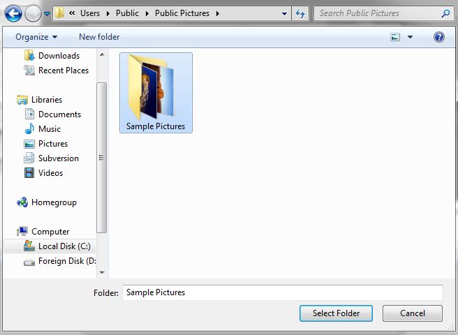This screenshot has height=335, width=458.
Task: Click the blue Back arrow button
Action: coord(13,13)
